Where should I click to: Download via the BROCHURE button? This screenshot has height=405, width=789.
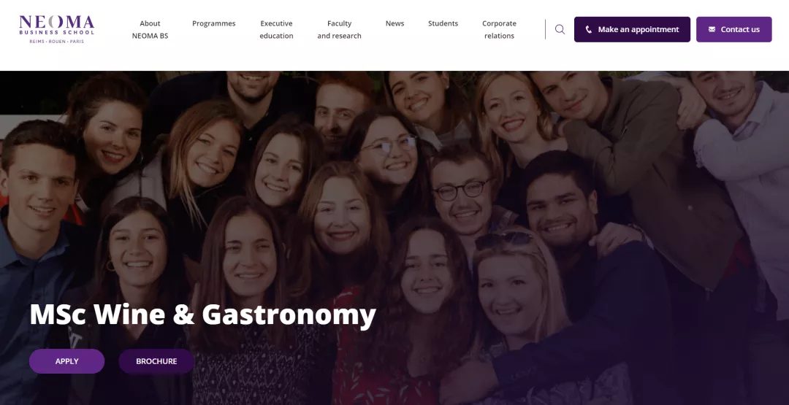[x=156, y=361]
